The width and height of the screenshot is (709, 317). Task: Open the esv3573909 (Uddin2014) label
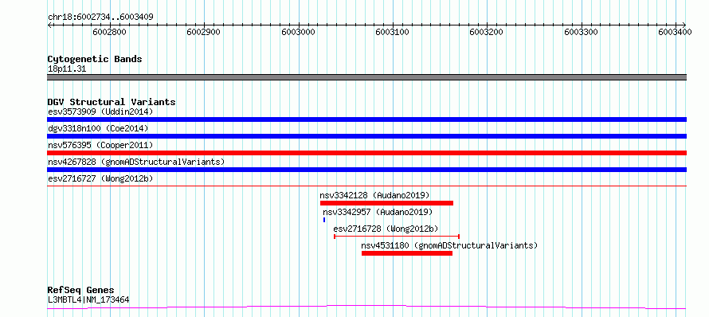(x=100, y=112)
